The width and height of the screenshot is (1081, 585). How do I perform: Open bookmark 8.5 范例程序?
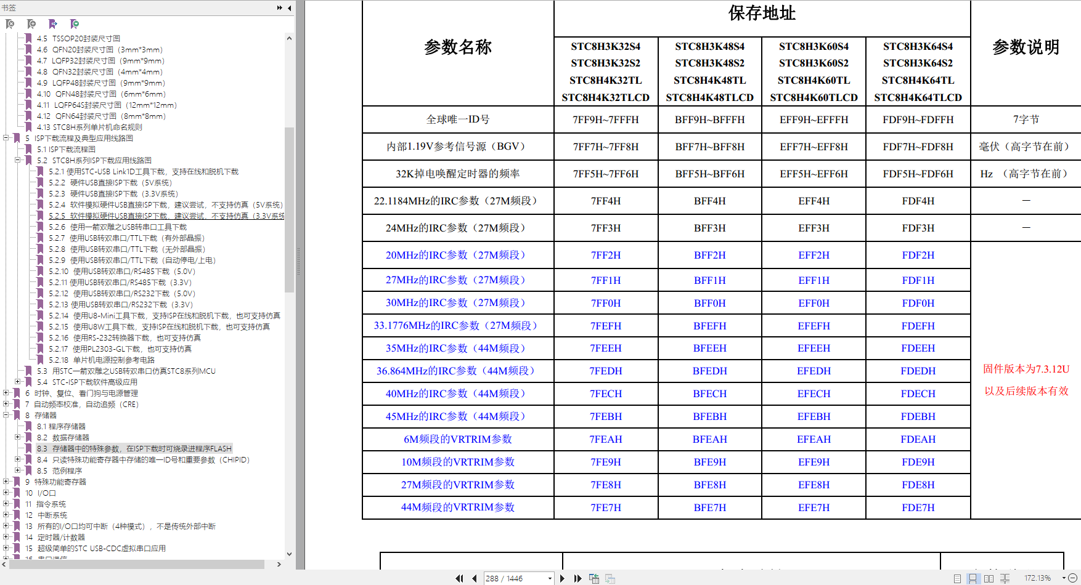[x=59, y=470]
